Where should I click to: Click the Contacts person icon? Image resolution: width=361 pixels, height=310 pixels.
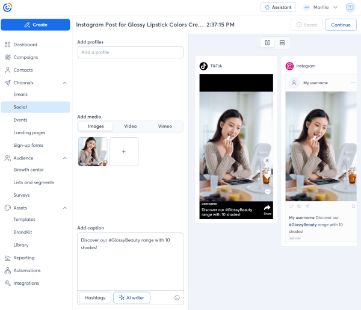[8, 70]
